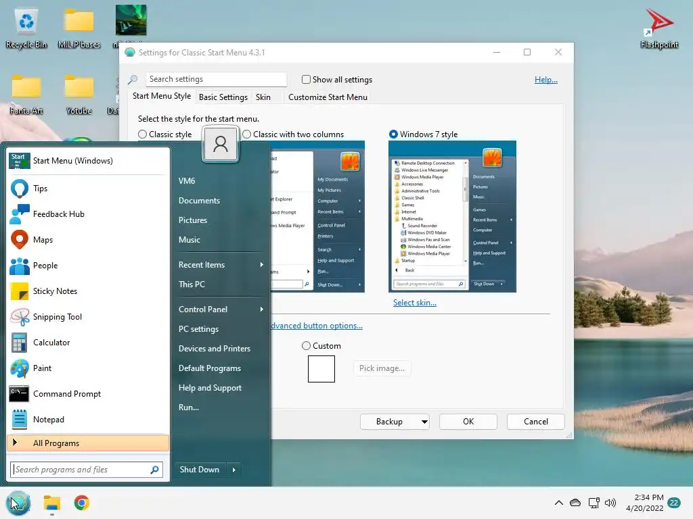Open File Explorer from taskbar
693x519 pixels.
click(x=52, y=503)
